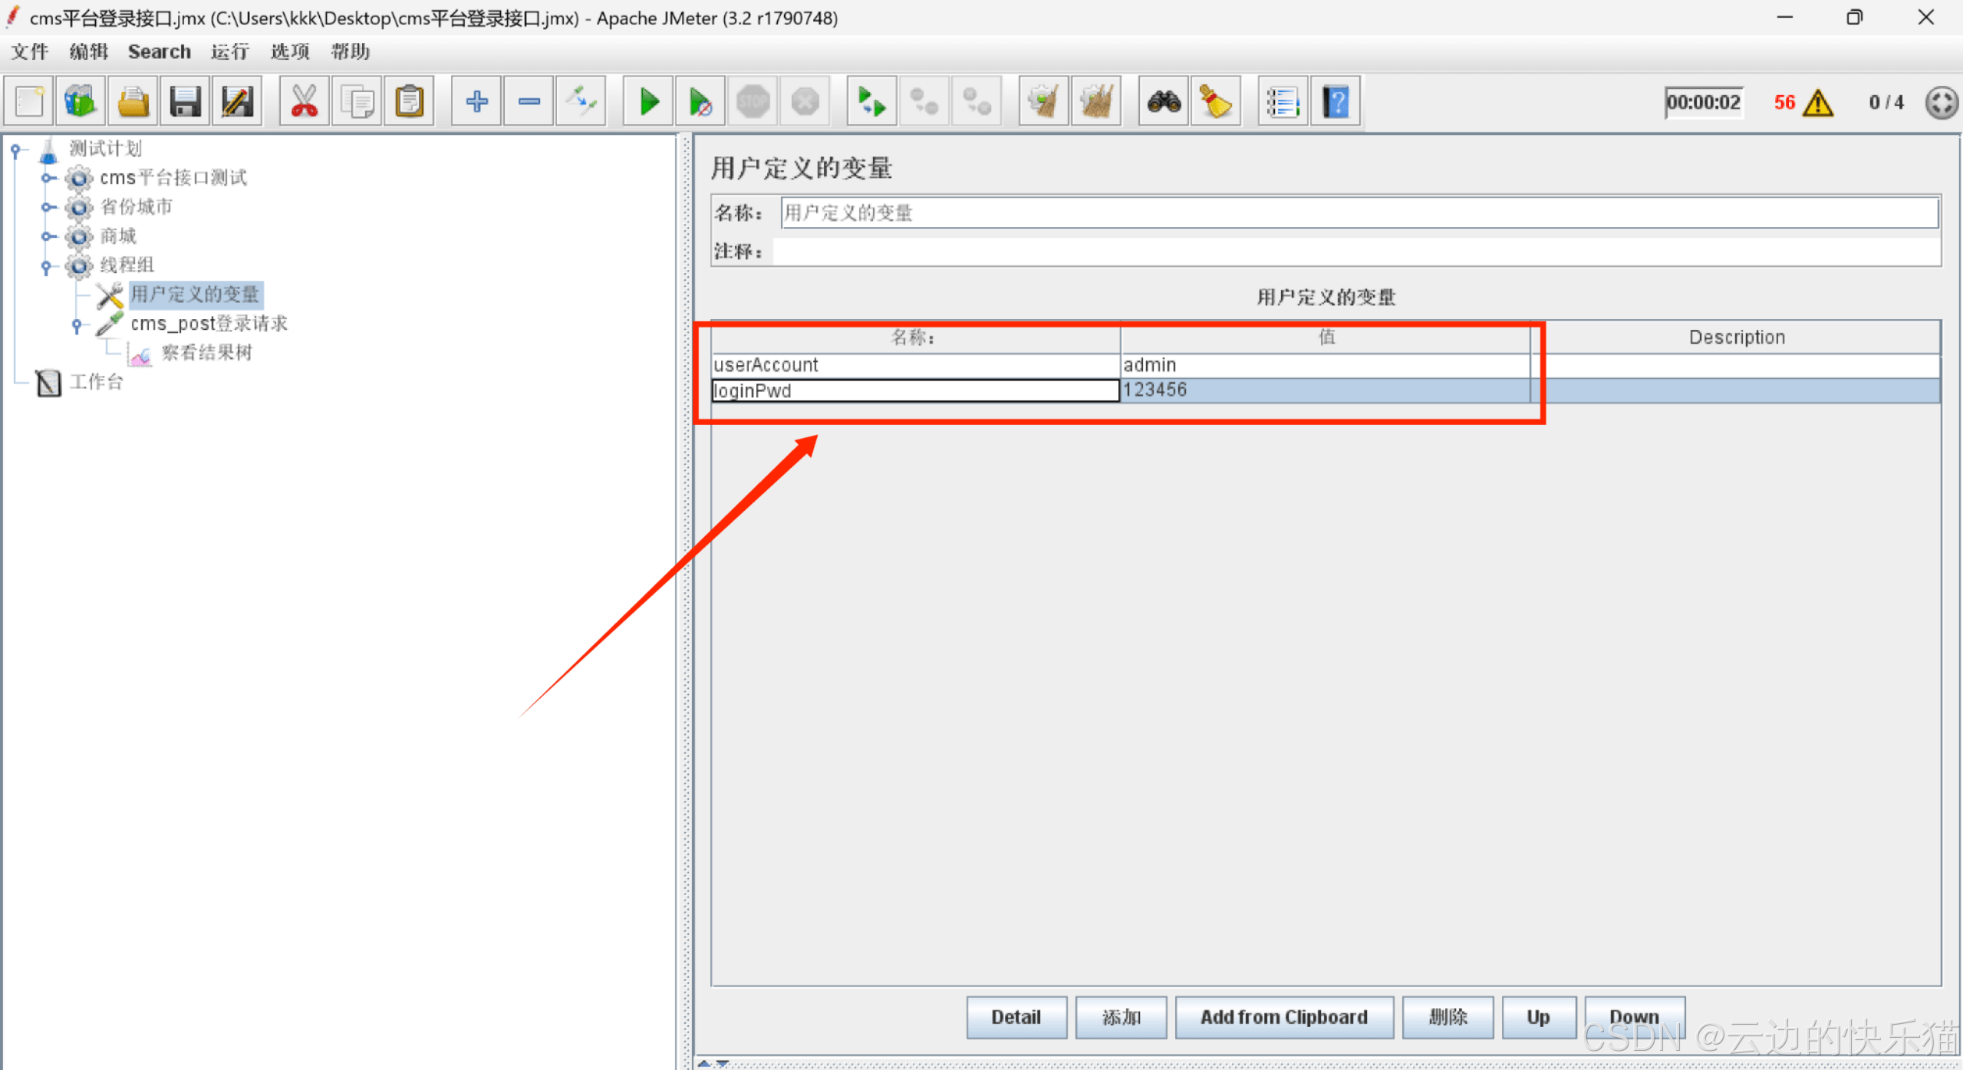Collapse the 线程组 tree node
Screen dimensions: 1963x1070
coord(47,266)
